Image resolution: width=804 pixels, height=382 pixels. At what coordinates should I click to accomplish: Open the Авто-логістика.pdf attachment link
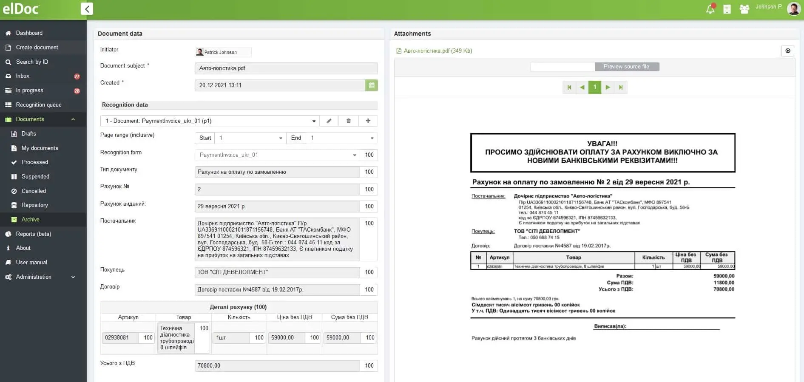[437, 51]
